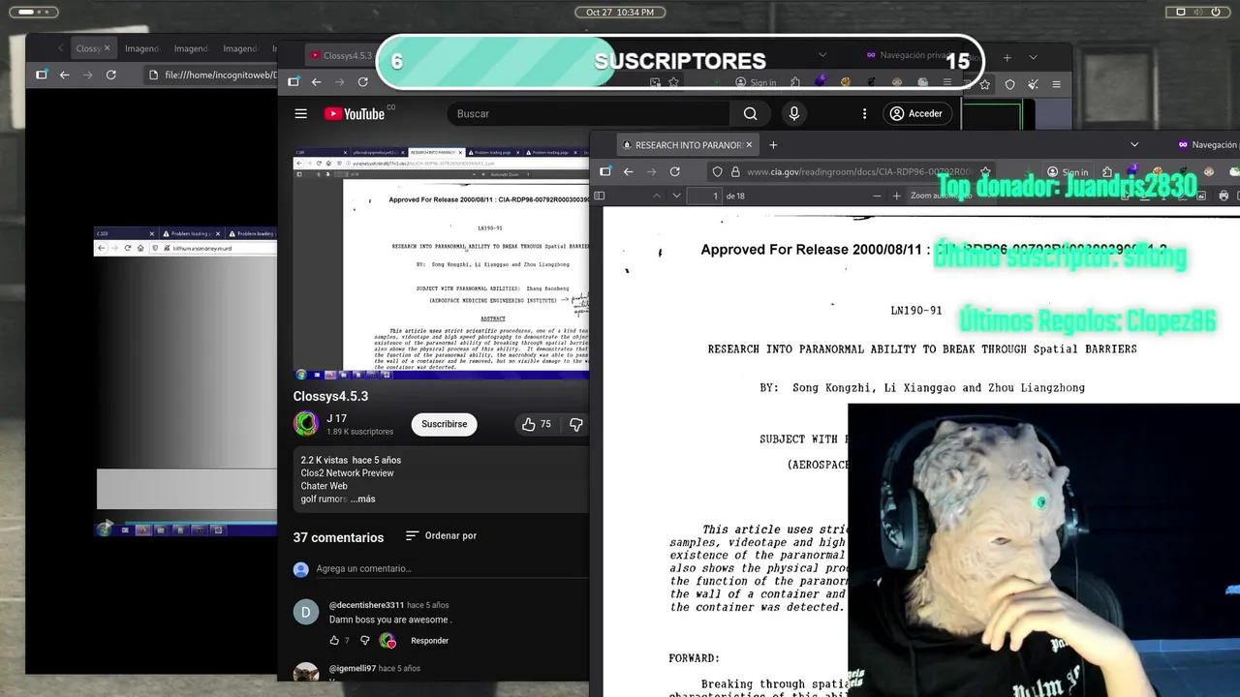The height and width of the screenshot is (697, 1240).
Task: Click the cia.gov address bar URL
Action: coord(858,172)
